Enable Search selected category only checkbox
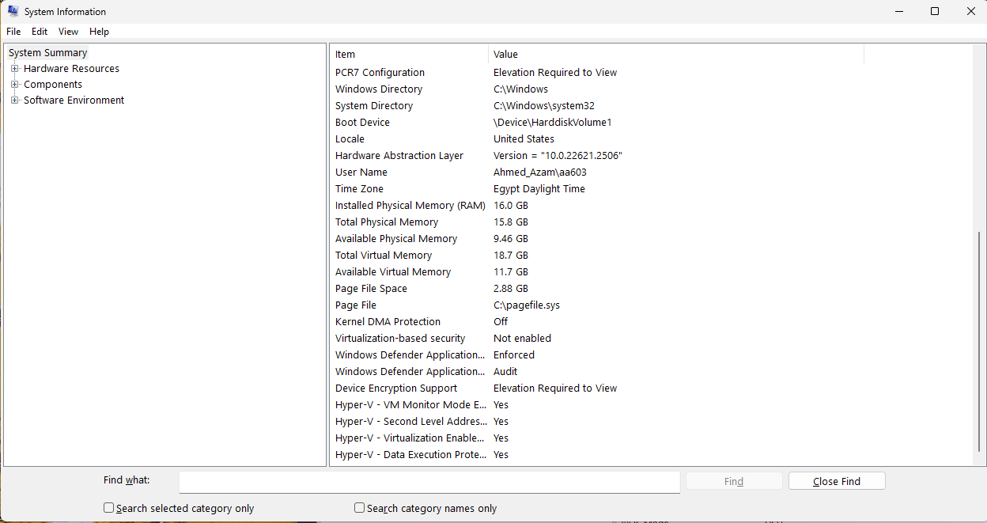Screen dimensions: 987x523 pos(109,508)
